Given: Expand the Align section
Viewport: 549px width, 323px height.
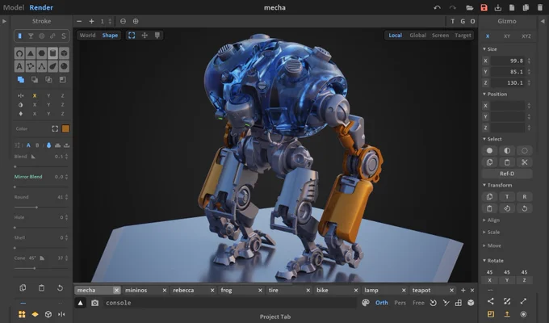Looking at the screenshot, I should [x=491, y=220].
